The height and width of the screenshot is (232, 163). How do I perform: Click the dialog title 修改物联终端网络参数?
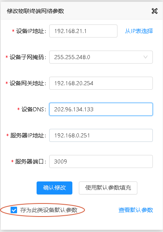[35, 11]
